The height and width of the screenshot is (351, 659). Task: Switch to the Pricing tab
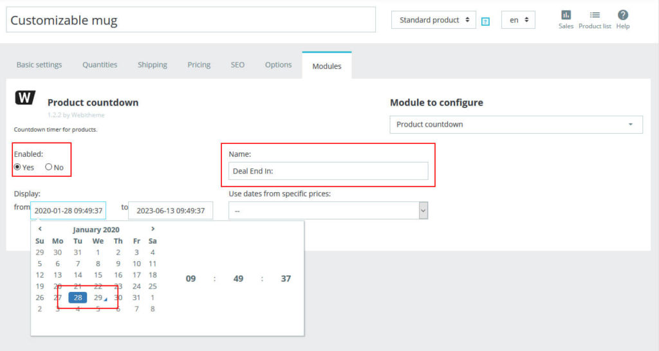coord(199,65)
